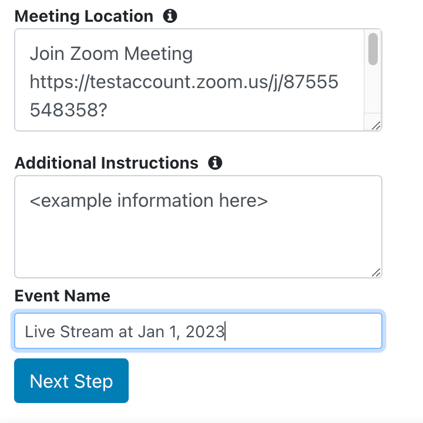423x423 pixels.
Task: Click the "<example information here>" text
Action: 149,201
